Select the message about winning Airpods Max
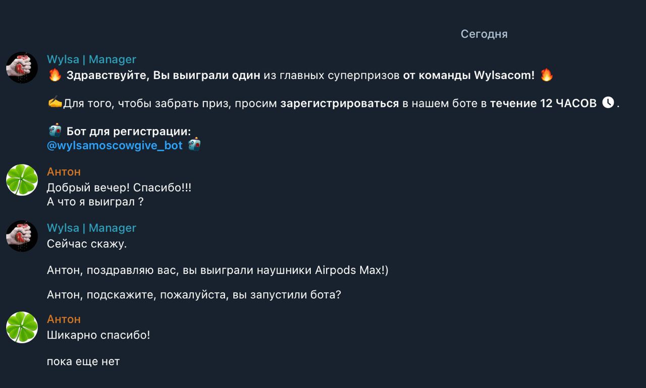Image resolution: width=646 pixels, height=388 pixels. pos(218,271)
